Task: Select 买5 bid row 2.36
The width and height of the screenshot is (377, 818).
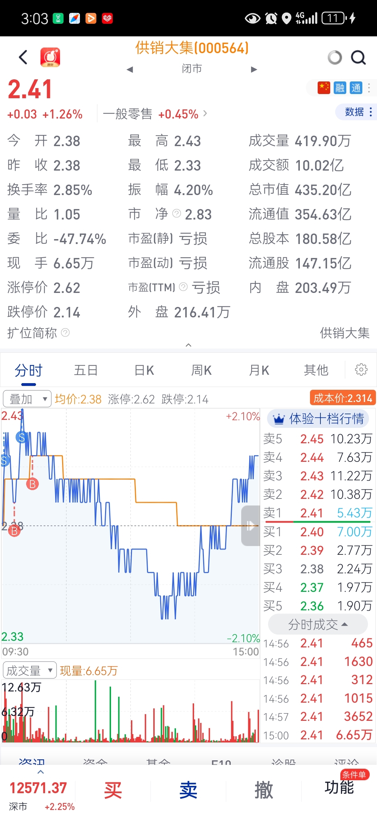Action: [318, 606]
